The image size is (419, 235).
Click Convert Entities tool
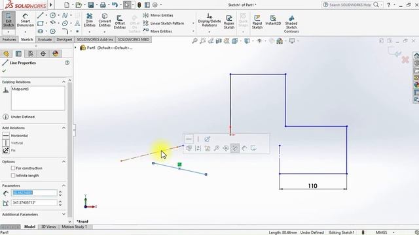pos(105,20)
